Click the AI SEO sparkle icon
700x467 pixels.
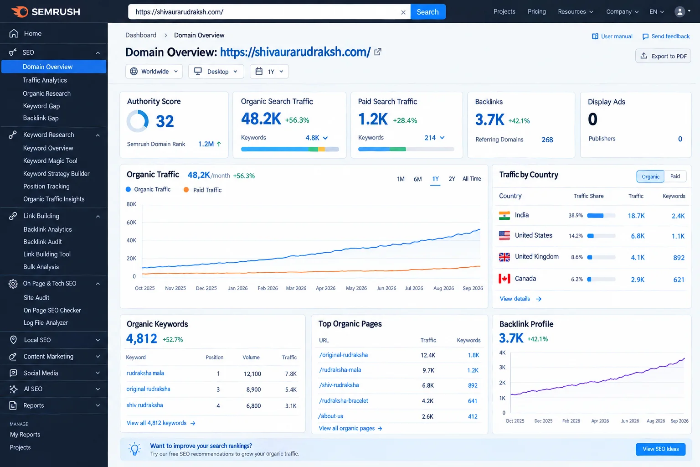coord(14,389)
